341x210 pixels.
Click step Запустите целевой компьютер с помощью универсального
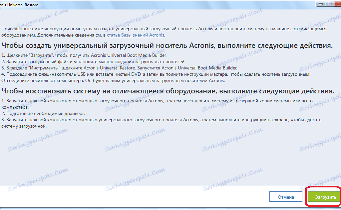[x=161, y=123]
